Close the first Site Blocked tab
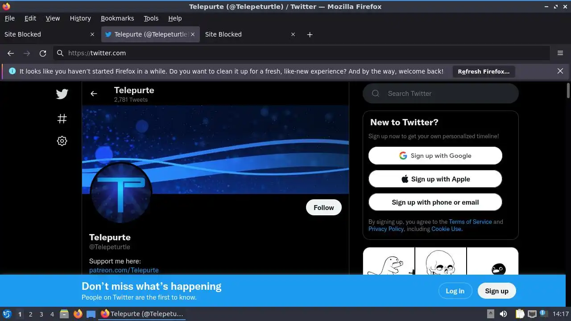The height and width of the screenshot is (321, 571). point(92,34)
